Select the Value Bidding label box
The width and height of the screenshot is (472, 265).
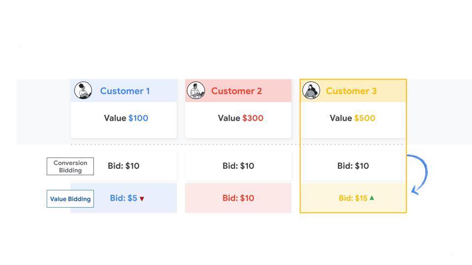[70, 199]
